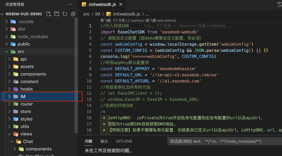282x156 pixels.
Task: Click the assets folder icon
Action: pyautogui.click(x=16, y=67)
